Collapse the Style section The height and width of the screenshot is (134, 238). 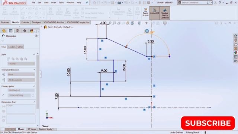coord(34,54)
